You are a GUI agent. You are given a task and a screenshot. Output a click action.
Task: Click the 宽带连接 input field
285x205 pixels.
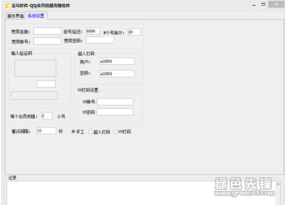48,31
